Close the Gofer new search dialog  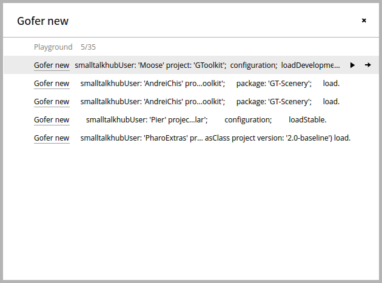364,21
